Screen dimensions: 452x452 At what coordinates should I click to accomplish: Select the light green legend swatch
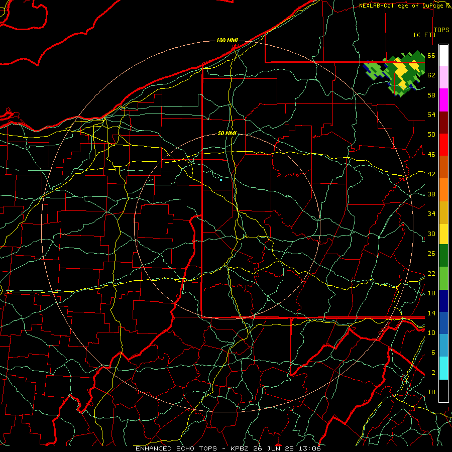pyautogui.click(x=443, y=278)
